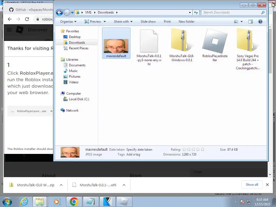Open the Windows Start menu
Screen dimensions: 276x207
pos(7,202)
